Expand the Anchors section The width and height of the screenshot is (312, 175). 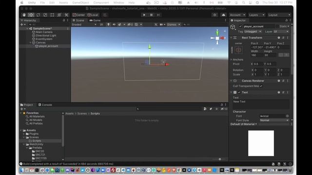coord(232,59)
